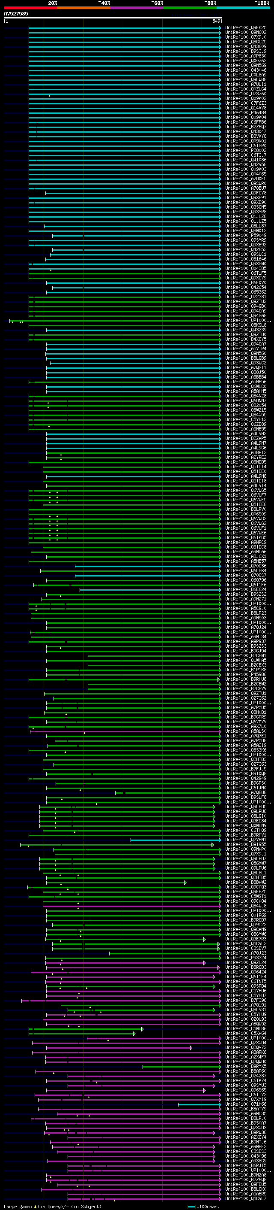The width and height of the screenshot is (274, 1210).
Task: Select label UniRef100_Q8W013
Action: click(x=246, y=230)
